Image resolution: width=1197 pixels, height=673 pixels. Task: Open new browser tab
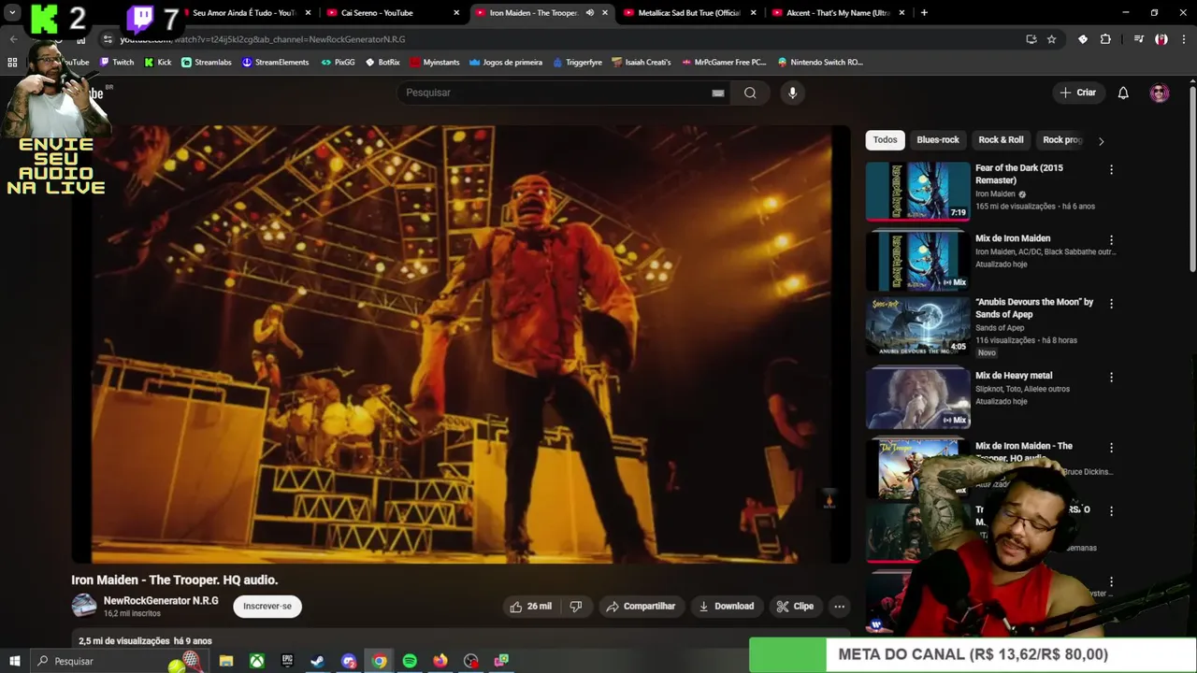tap(924, 13)
